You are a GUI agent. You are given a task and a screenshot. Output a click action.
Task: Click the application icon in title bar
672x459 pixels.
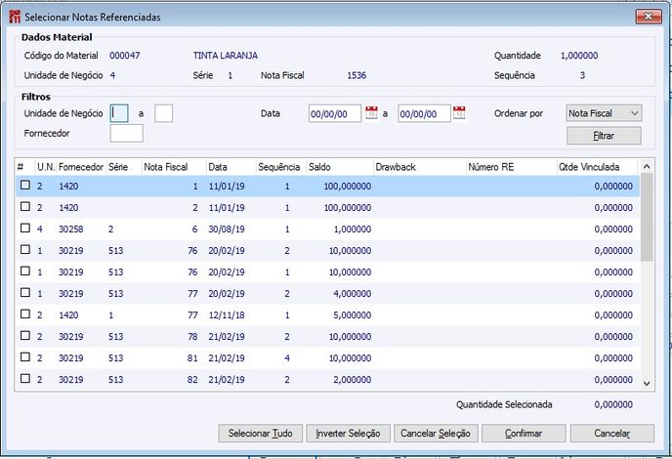click(13, 17)
